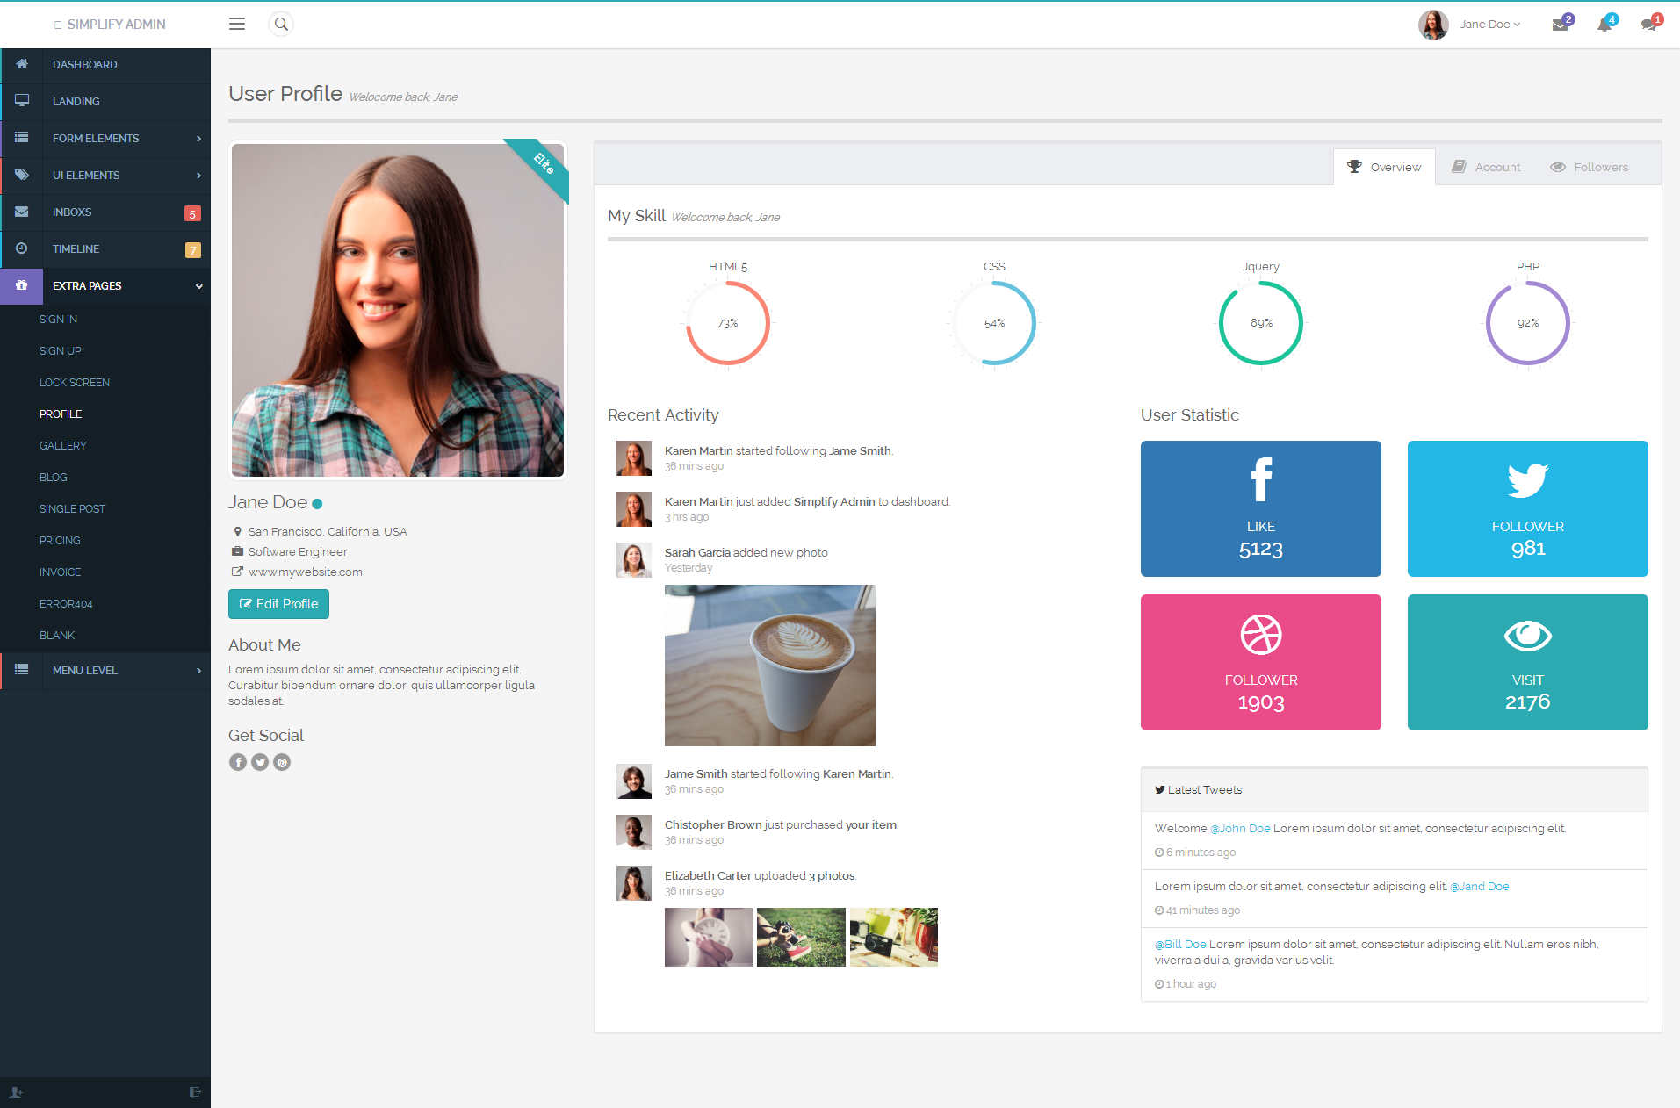Click the Inboxs envelope icon
Image resolution: width=1680 pixels, height=1108 pixels.
point(22,212)
